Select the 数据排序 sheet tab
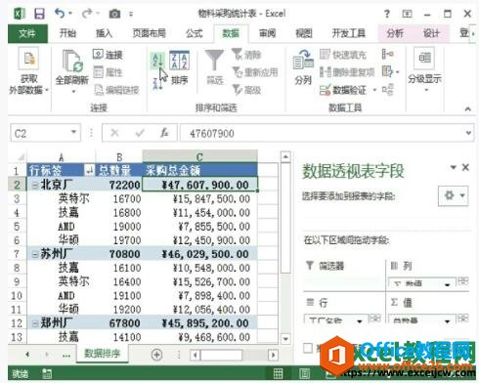Viewport: 479px width, 383px height. coord(103,354)
